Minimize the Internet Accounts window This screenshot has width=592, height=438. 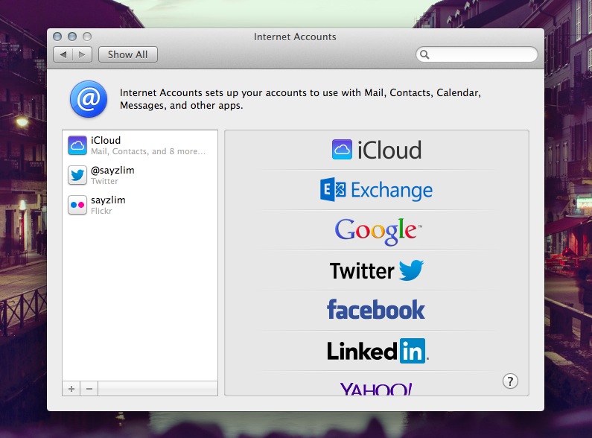pyautogui.click(x=72, y=36)
